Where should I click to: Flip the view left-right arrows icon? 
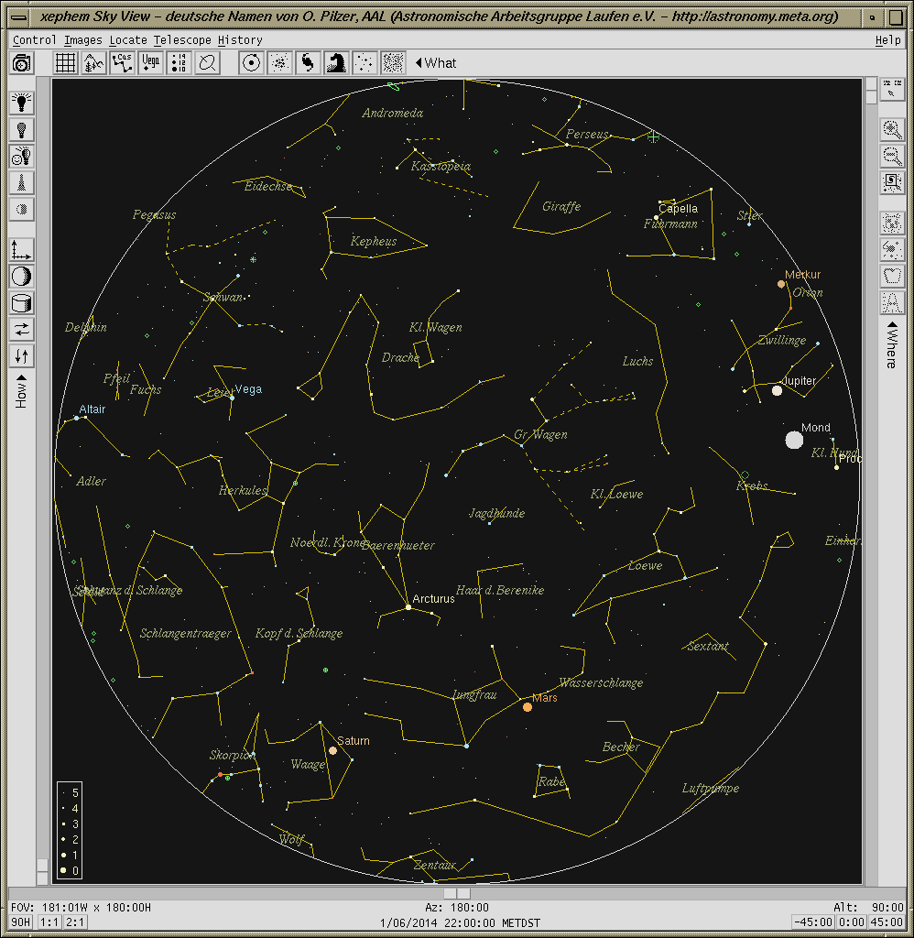[x=22, y=330]
